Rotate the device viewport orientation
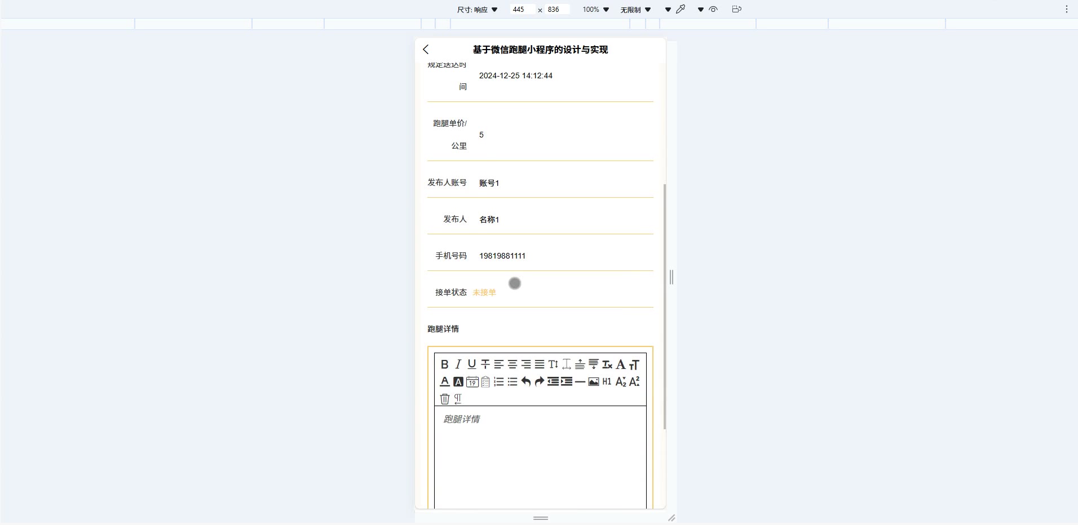Viewport: 1078px width, 525px height. (x=737, y=9)
